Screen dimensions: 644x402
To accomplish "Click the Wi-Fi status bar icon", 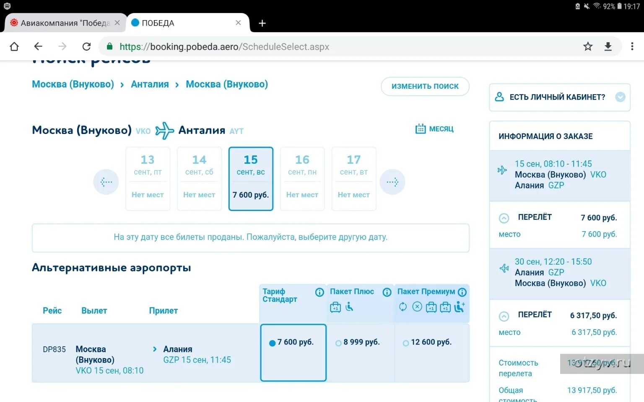I will [597, 6].
